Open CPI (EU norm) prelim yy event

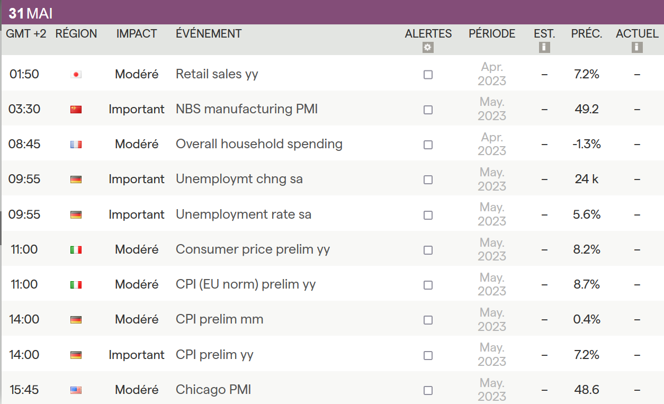[x=246, y=284]
